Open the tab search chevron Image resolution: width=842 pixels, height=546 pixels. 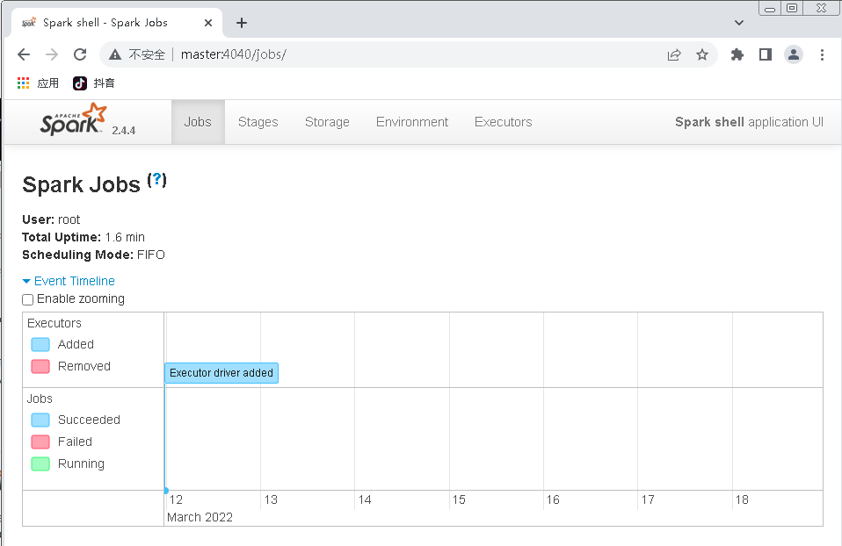739,23
